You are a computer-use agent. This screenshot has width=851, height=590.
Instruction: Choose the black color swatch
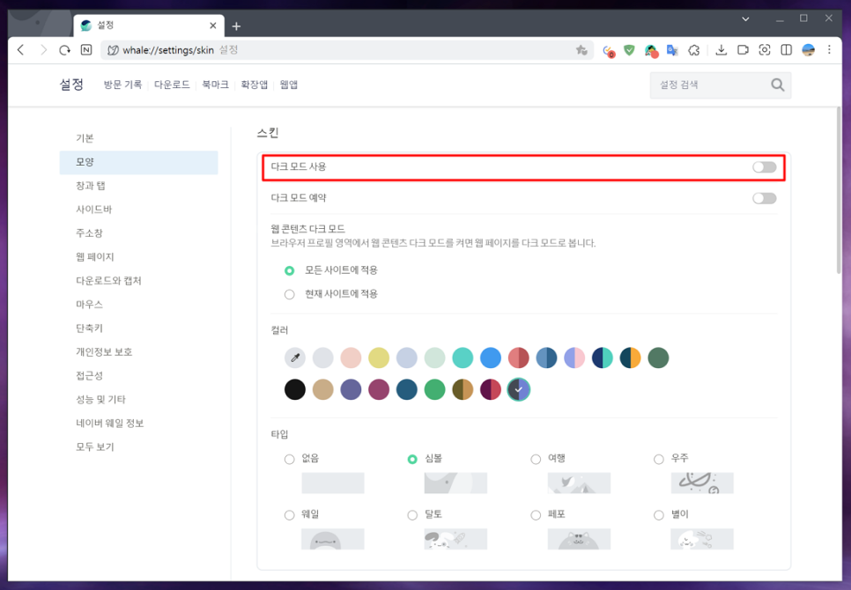pyautogui.click(x=295, y=389)
